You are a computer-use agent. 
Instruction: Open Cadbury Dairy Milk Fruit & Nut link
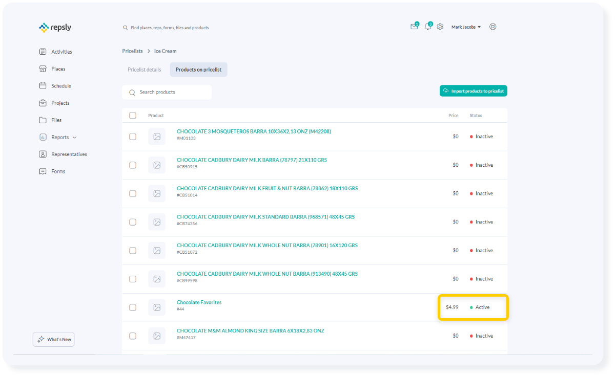(268, 188)
